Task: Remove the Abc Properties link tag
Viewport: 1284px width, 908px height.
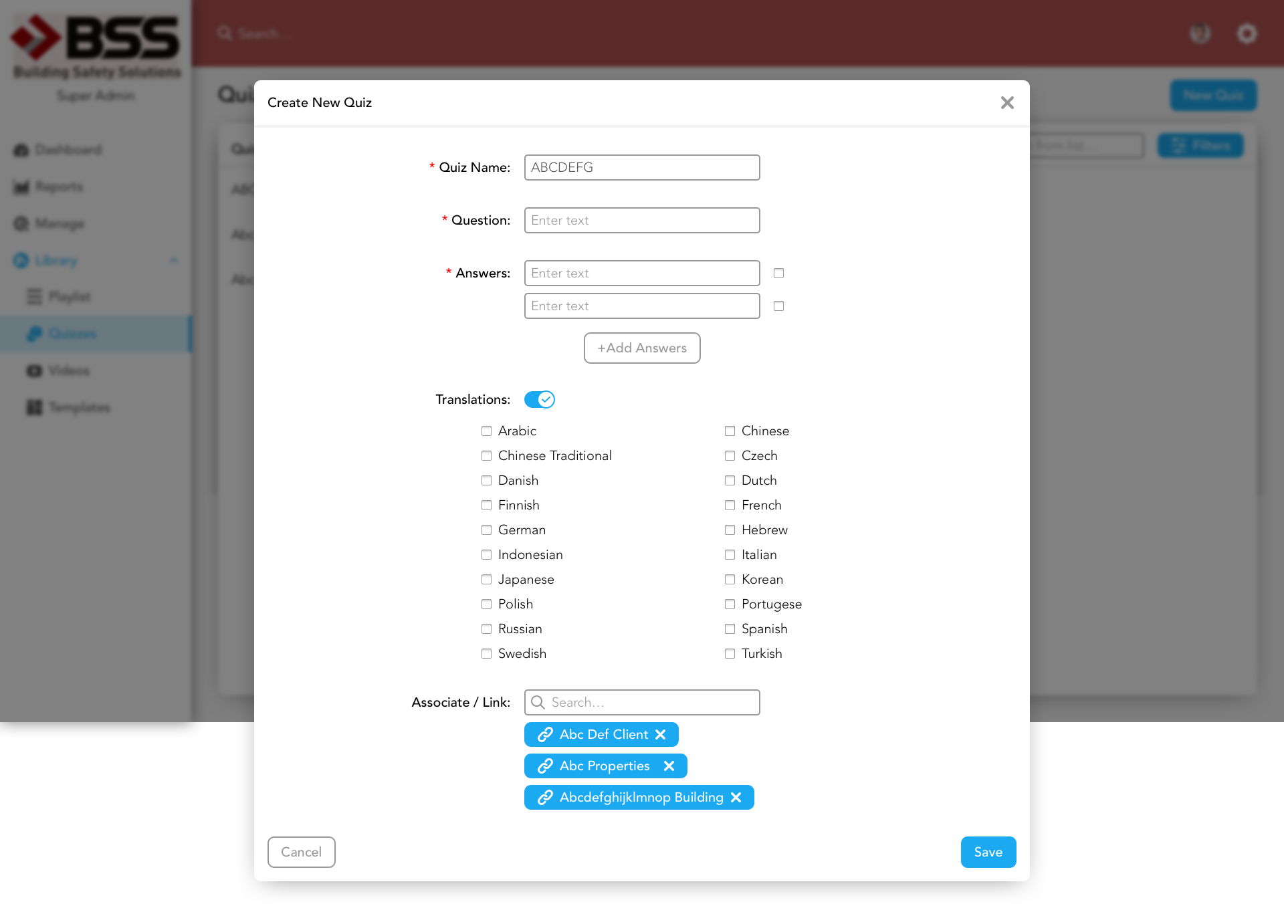Action: 669,766
